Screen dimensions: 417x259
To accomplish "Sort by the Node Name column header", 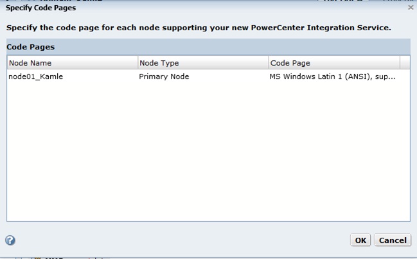I will [x=73, y=63].
